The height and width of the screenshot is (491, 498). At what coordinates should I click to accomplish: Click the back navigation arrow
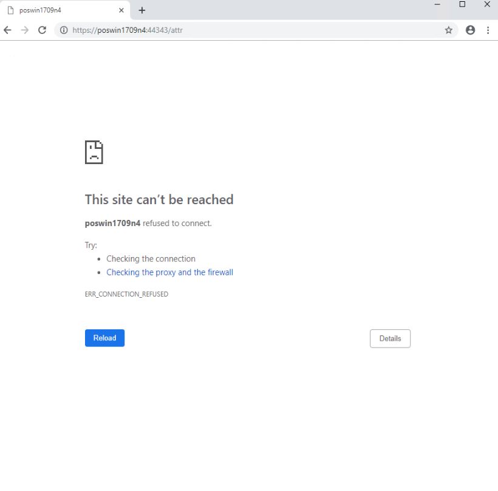coord(8,30)
